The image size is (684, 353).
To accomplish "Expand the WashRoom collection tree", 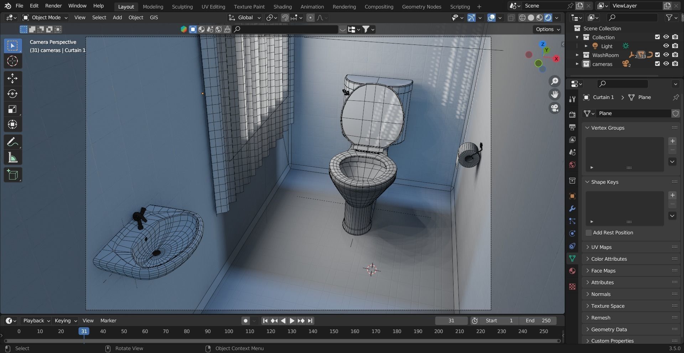I will [x=577, y=55].
